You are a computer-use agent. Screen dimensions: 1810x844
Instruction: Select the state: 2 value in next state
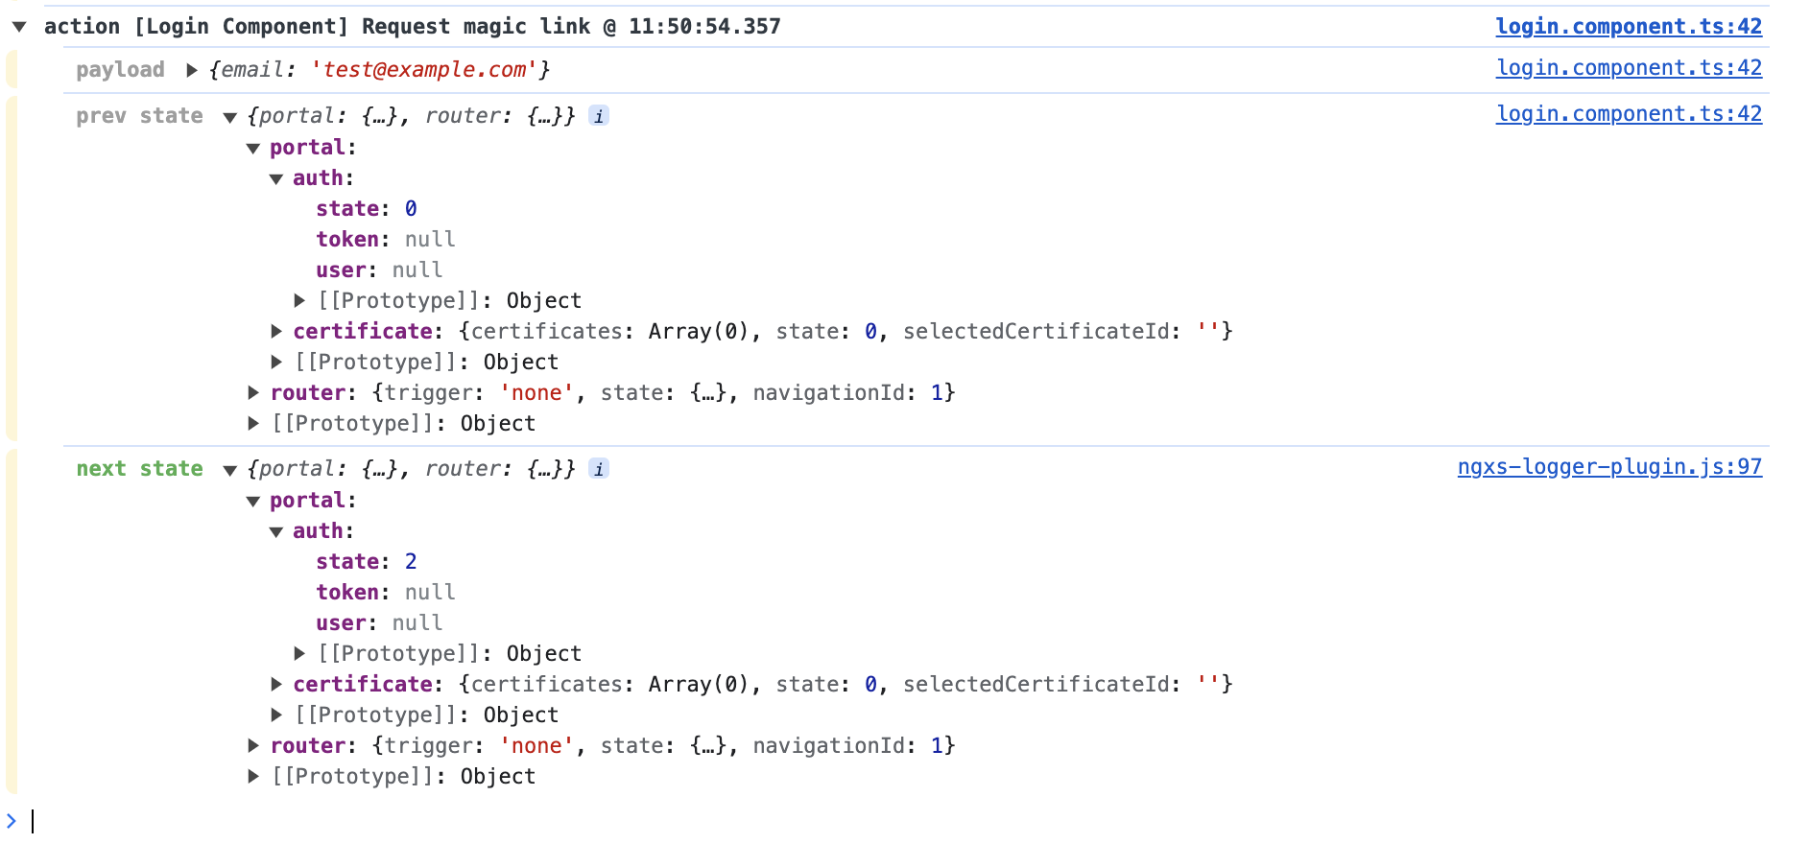tap(411, 562)
